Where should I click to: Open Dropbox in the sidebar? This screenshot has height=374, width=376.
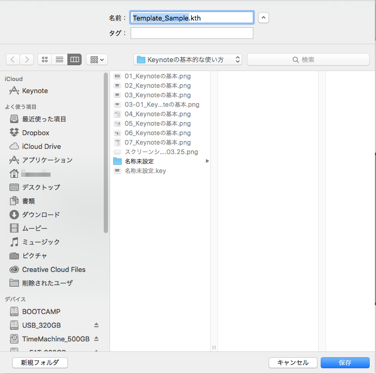[35, 133]
